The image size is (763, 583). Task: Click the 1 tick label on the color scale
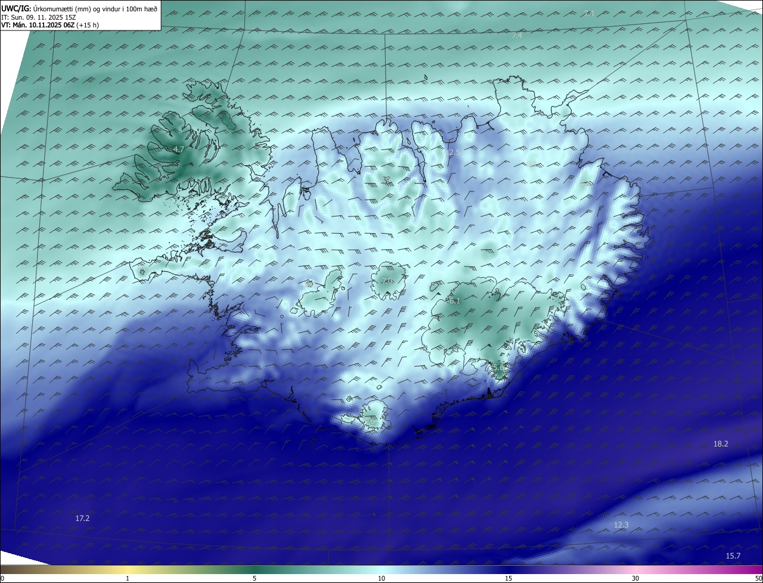(128, 579)
